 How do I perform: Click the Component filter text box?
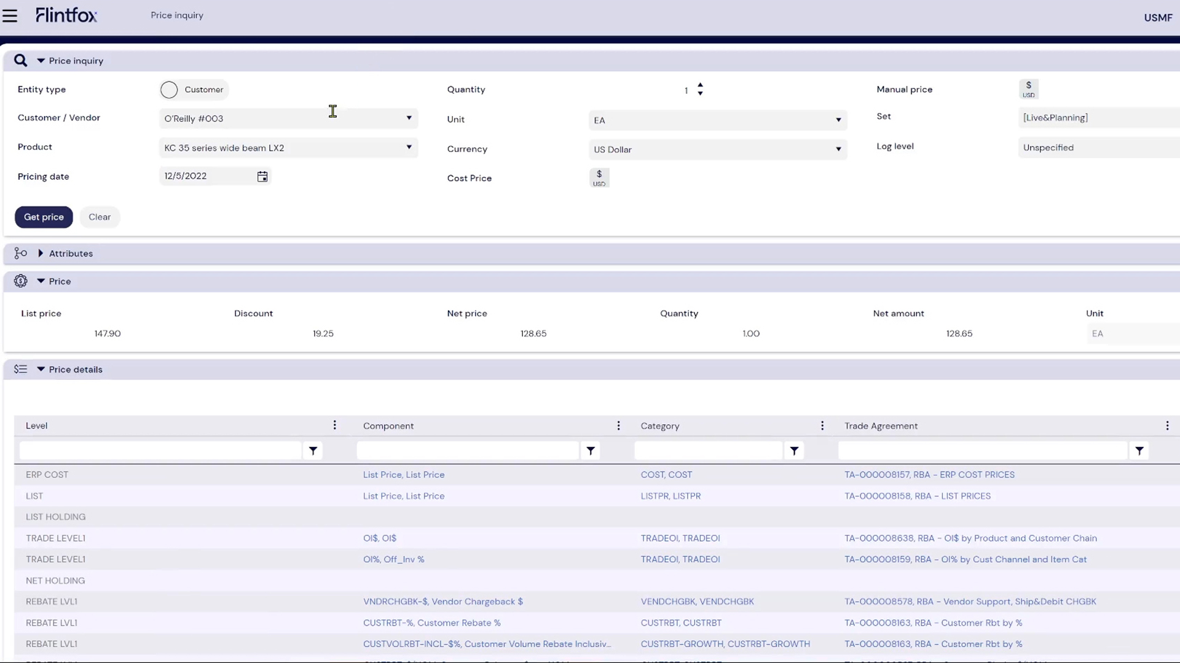pyautogui.click(x=468, y=451)
